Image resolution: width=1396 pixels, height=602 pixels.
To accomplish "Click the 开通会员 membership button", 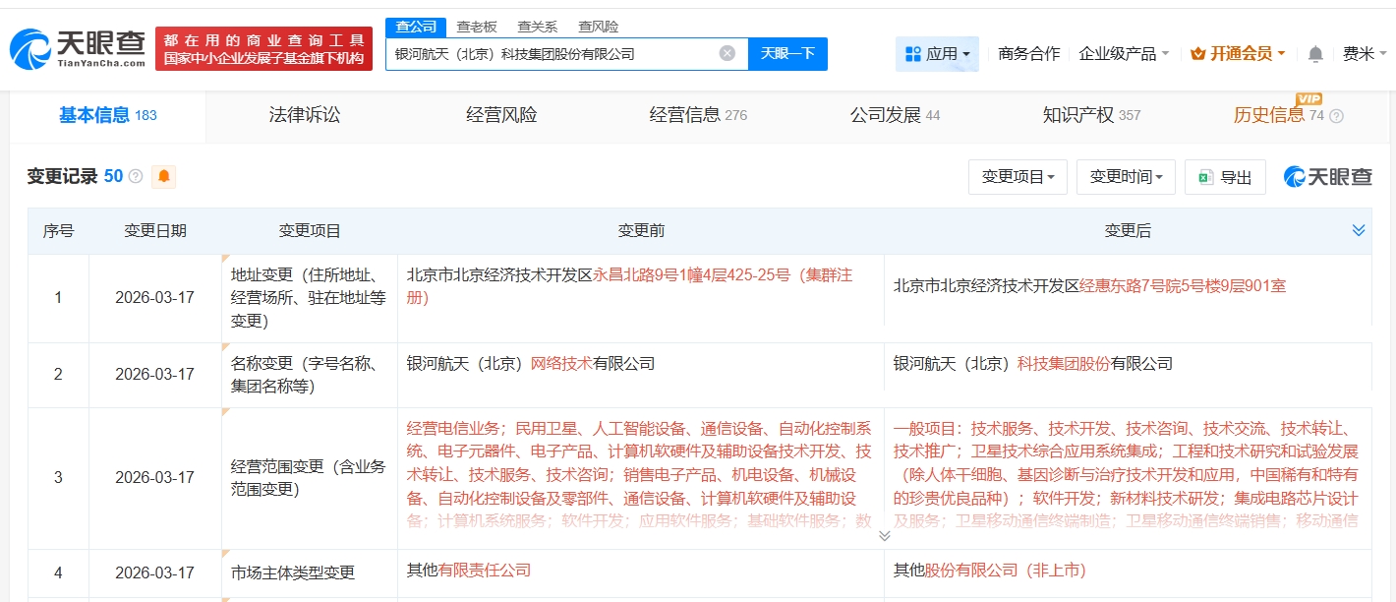I will 1237,53.
